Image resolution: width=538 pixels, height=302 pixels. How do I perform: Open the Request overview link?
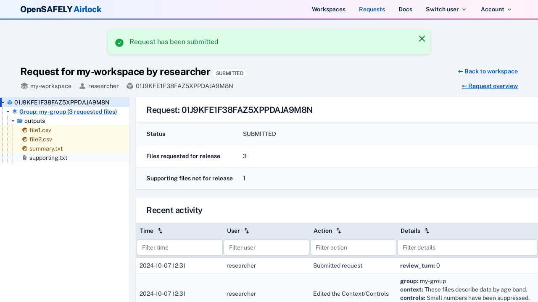tap(490, 86)
